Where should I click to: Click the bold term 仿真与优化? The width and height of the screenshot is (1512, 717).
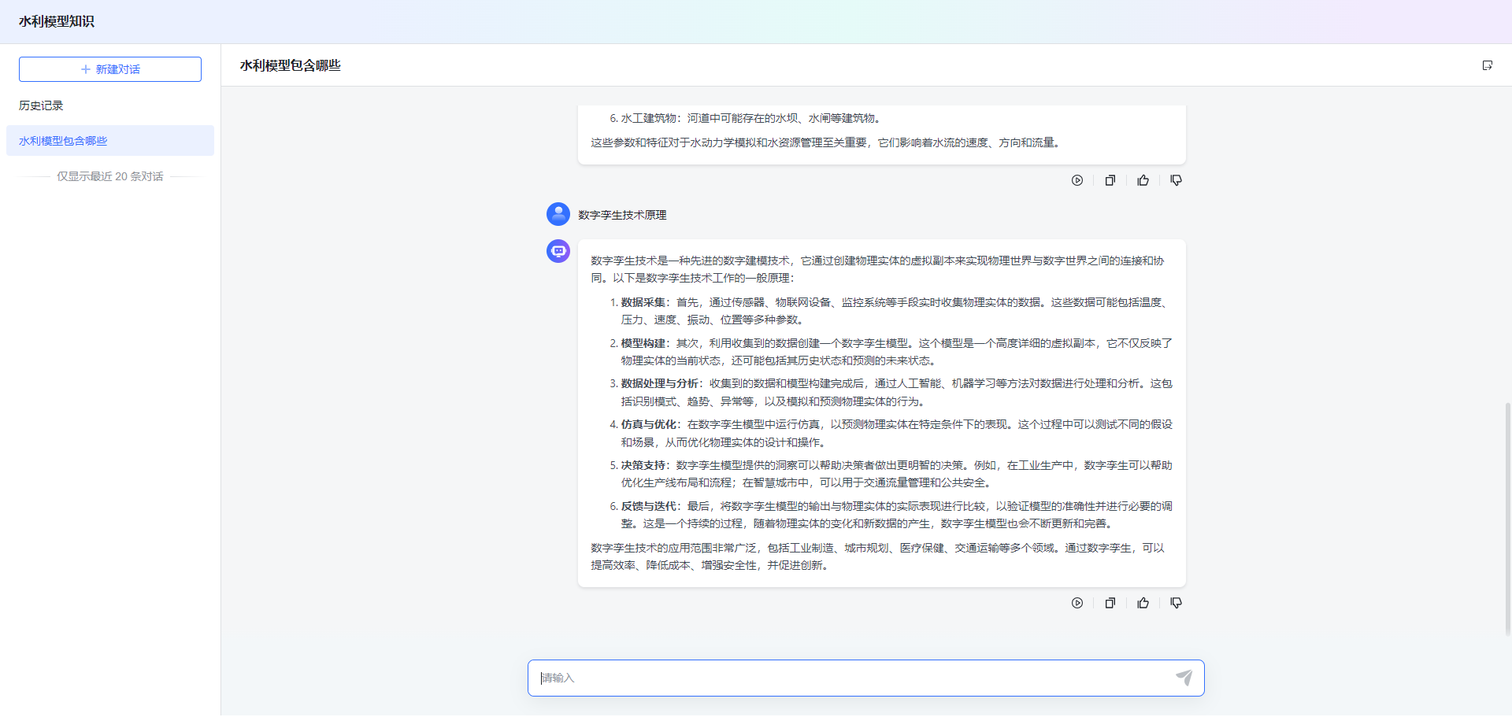[x=648, y=424]
